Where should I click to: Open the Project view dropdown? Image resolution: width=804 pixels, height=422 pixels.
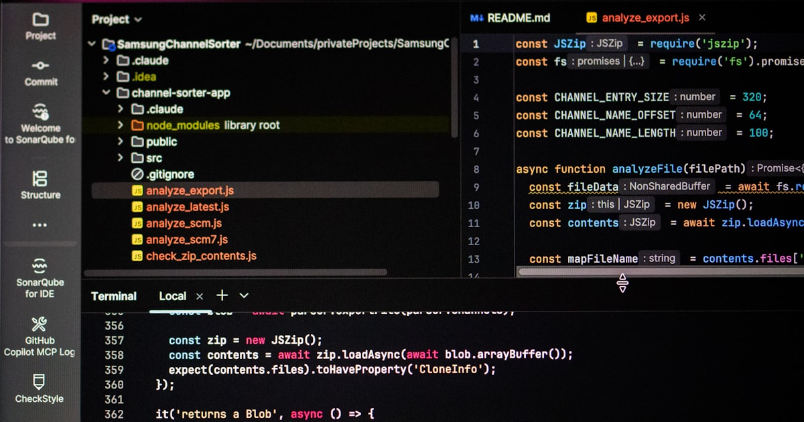tap(117, 19)
